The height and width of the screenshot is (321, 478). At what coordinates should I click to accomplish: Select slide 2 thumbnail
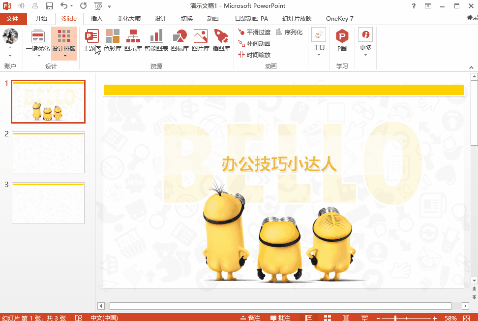pos(48,152)
